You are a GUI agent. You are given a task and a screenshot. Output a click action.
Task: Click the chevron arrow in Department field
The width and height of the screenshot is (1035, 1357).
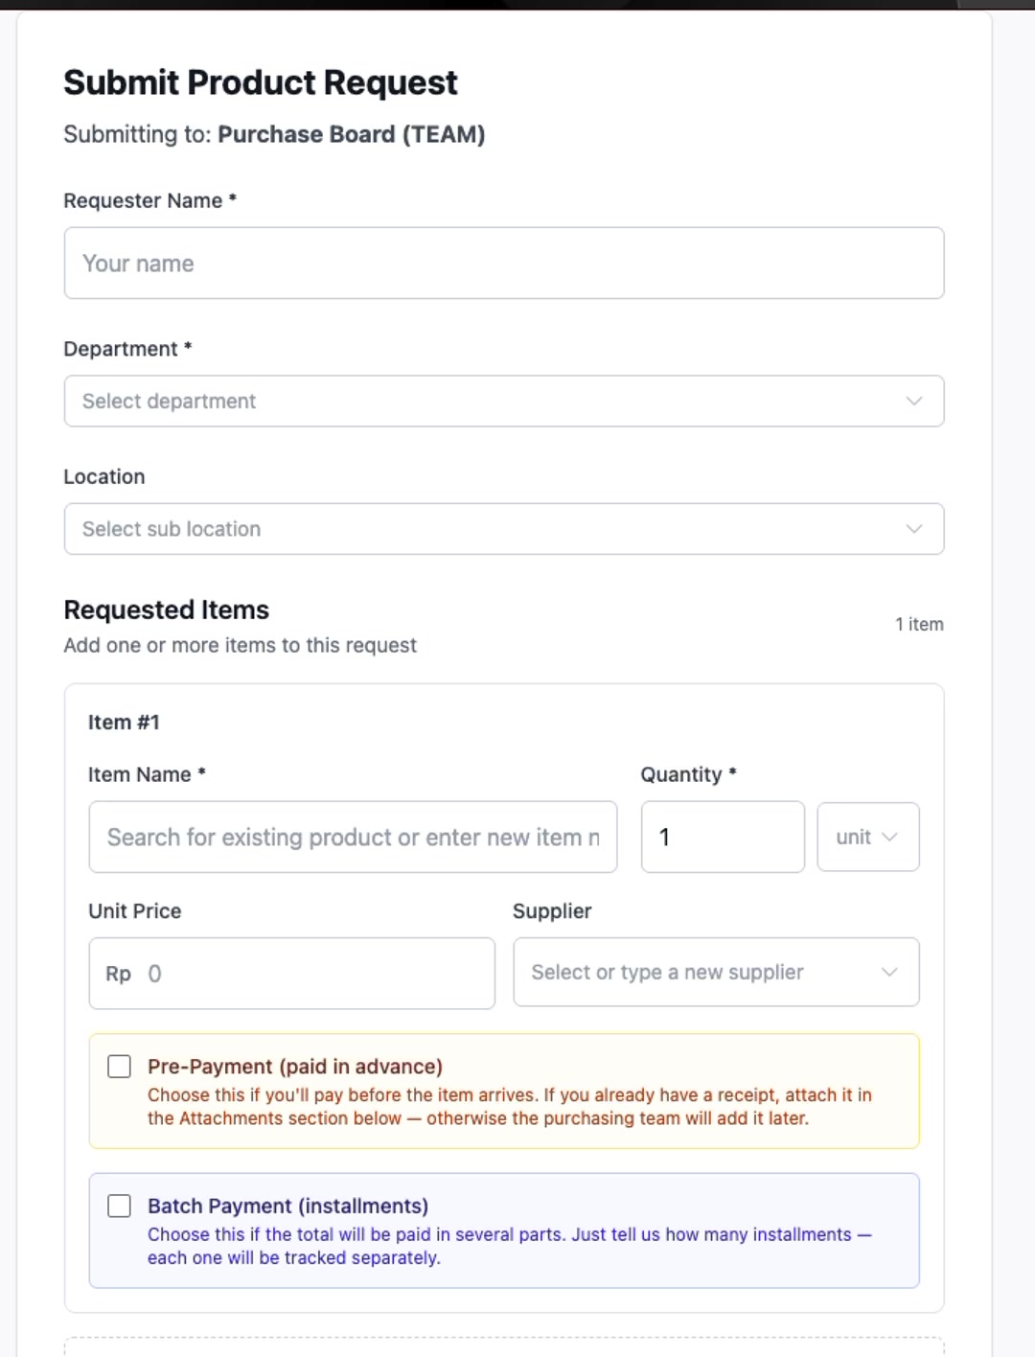coord(914,401)
